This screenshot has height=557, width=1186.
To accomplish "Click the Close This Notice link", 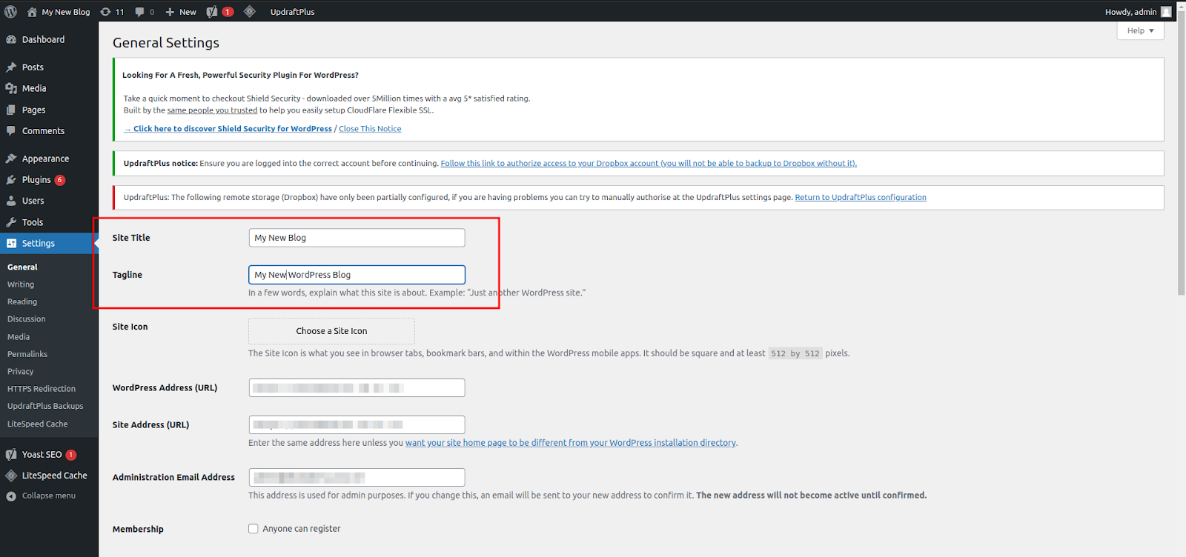I will (x=370, y=129).
